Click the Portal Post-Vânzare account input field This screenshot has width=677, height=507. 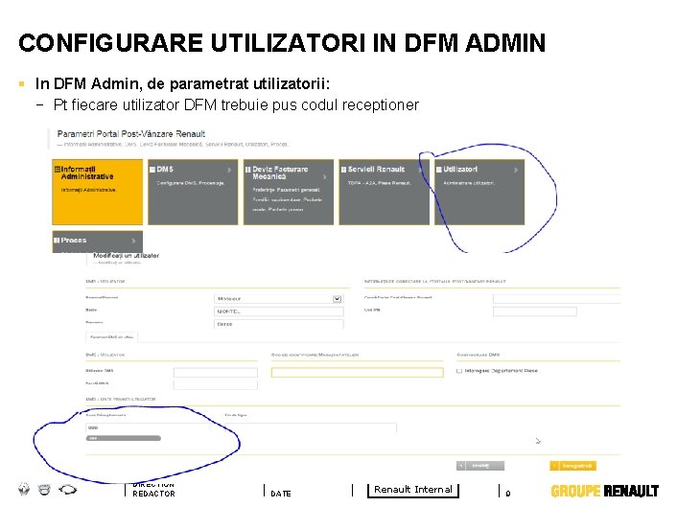(x=556, y=299)
